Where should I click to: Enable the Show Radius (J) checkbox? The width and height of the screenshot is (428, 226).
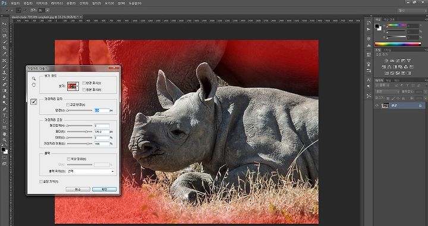click(x=84, y=83)
